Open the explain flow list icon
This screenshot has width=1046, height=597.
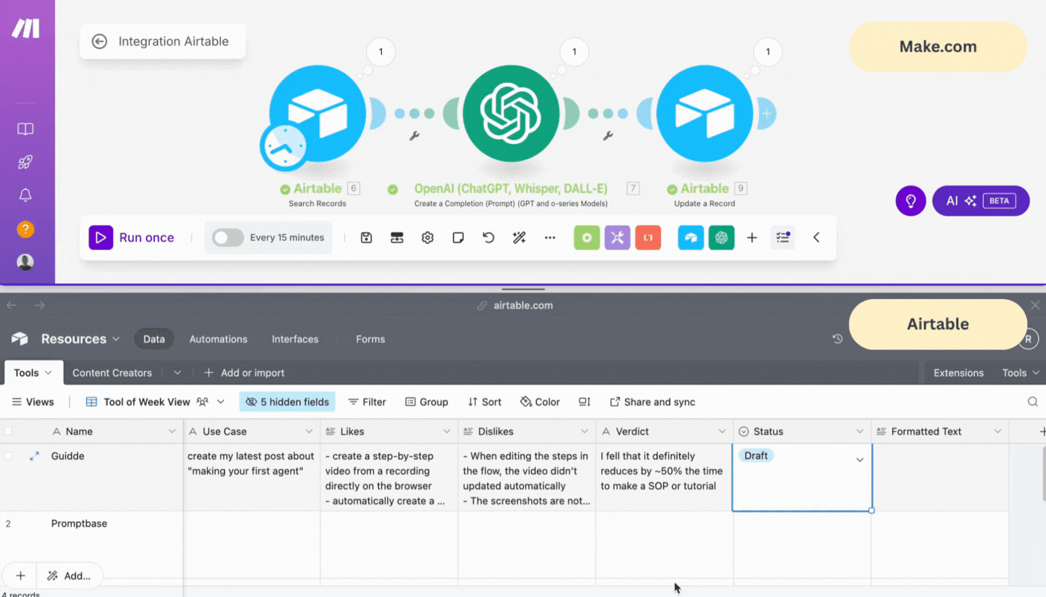point(783,238)
